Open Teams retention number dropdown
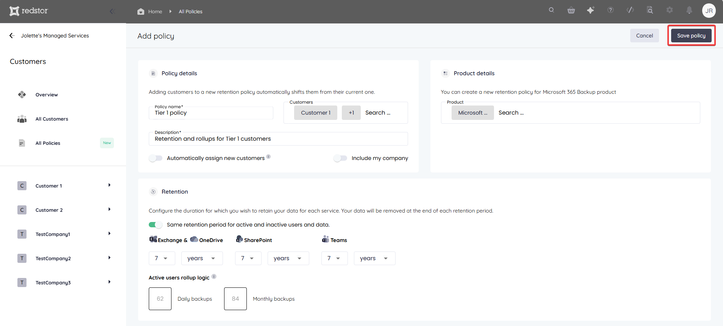This screenshot has width=723, height=326. tap(335, 258)
